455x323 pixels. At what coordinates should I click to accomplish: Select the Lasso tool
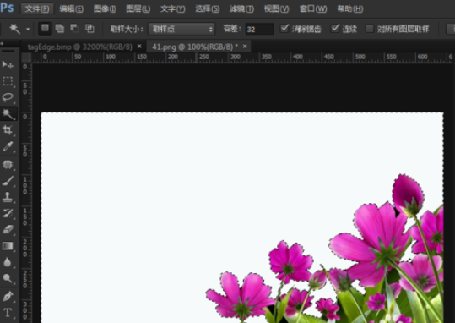click(x=8, y=97)
